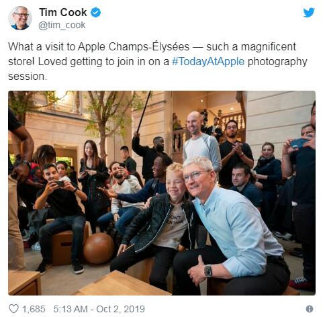Screen dimensions: 325x317
Task: Follow the #TodayAtApple hashtag link
Action: [208, 62]
